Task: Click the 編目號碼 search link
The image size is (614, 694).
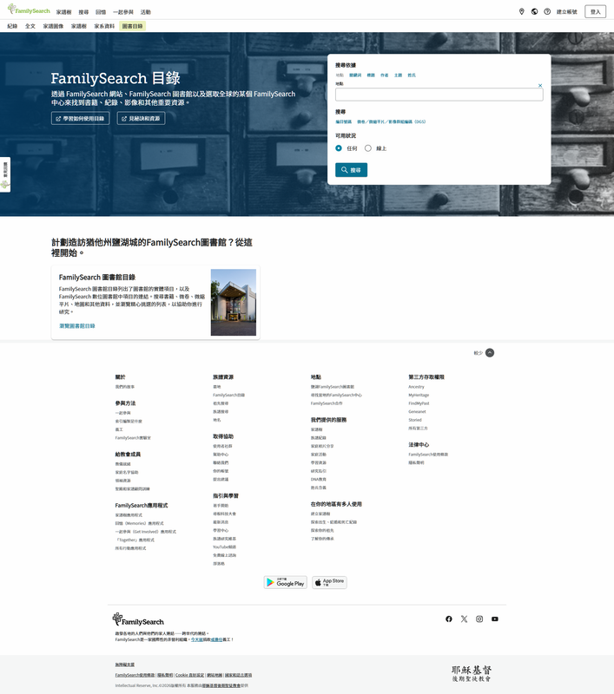Action: point(343,121)
